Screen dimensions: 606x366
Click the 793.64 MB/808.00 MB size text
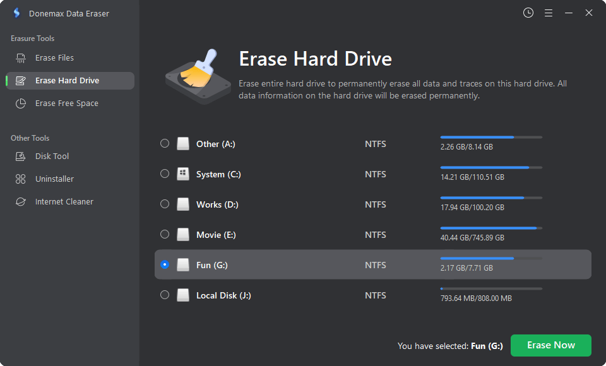pyautogui.click(x=476, y=298)
